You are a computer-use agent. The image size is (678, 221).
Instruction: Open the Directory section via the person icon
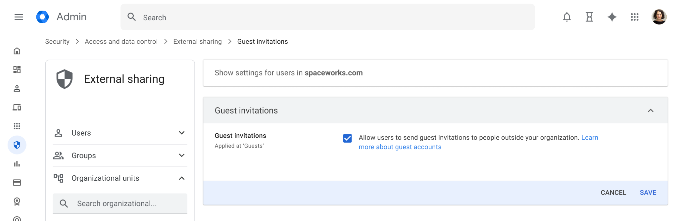point(17,89)
